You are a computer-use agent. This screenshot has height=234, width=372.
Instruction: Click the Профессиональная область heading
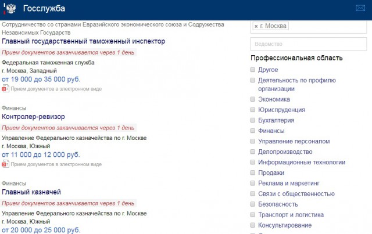pyautogui.click(x=296, y=58)
